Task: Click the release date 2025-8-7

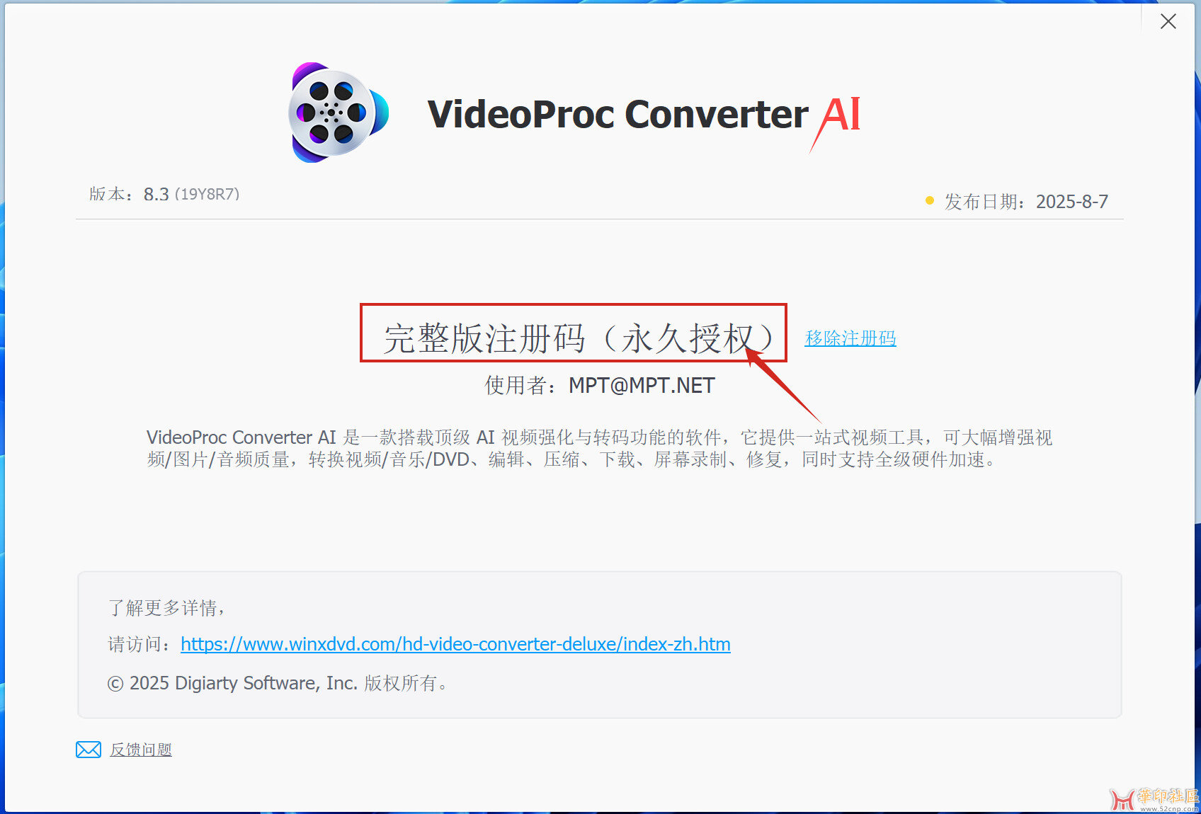Action: [x=1072, y=202]
